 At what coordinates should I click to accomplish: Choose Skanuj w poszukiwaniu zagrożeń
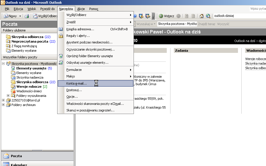click(96, 111)
